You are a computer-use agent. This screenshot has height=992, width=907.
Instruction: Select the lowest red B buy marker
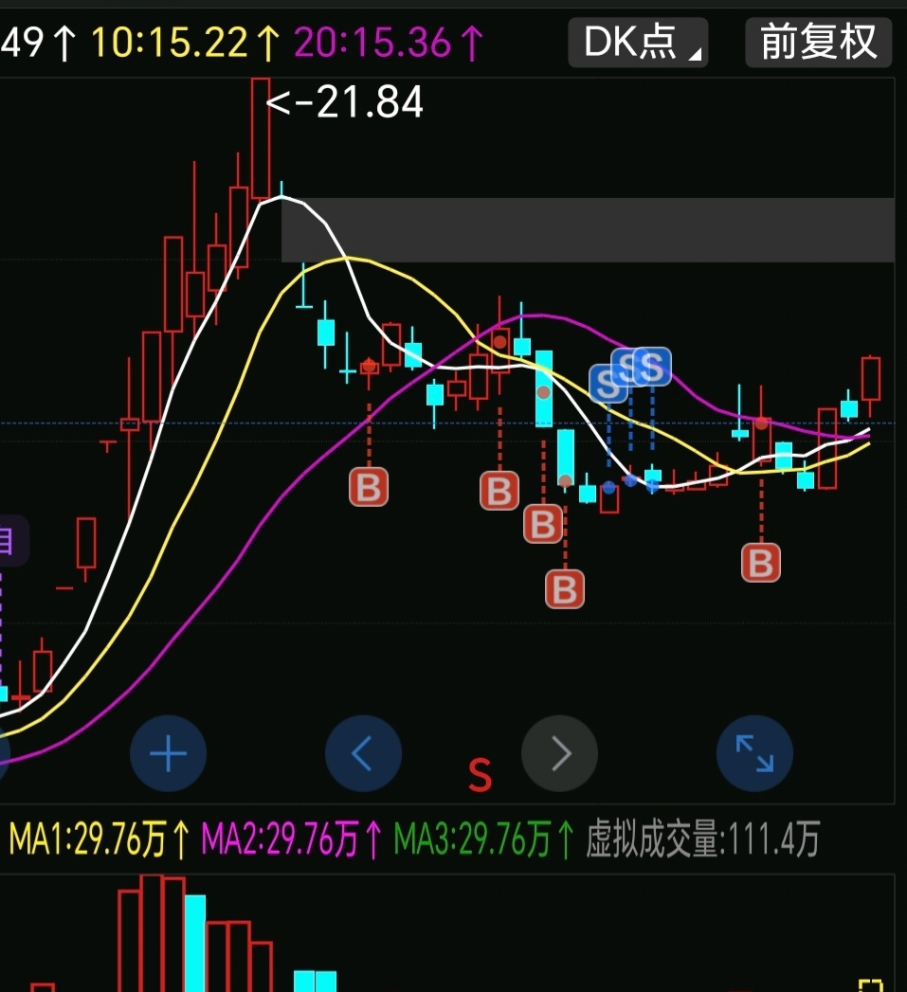(565, 589)
